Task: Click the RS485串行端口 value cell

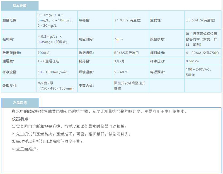Action: [126, 53]
